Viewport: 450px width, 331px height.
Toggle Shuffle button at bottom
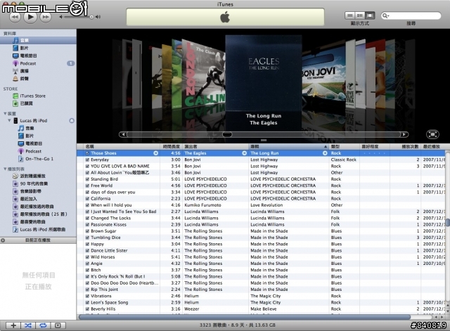[28, 325]
